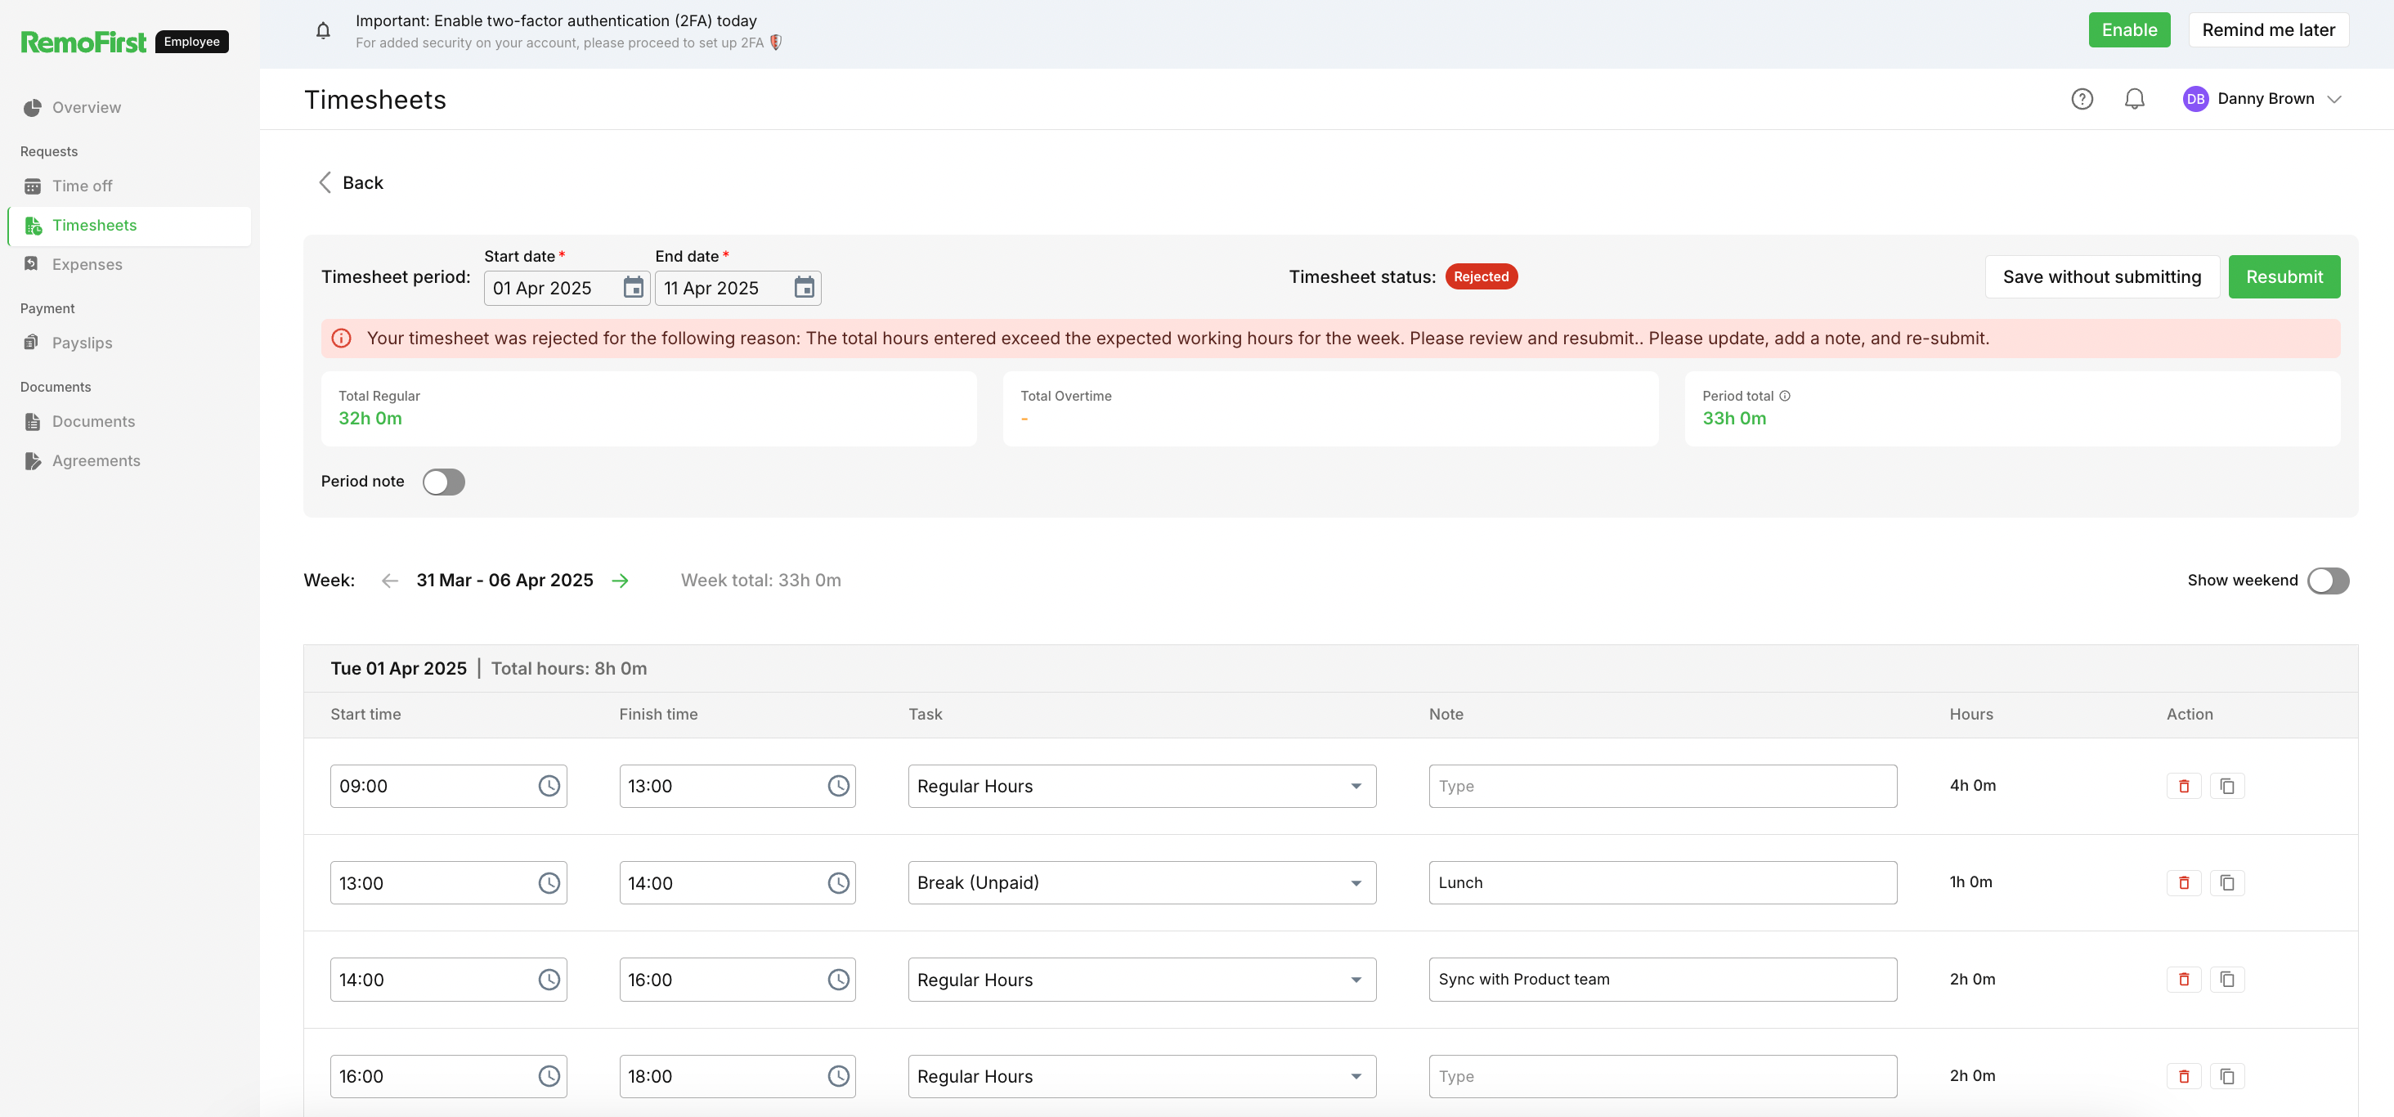This screenshot has height=1117, width=2394.
Task: Click Enable for 2FA
Action: pyautogui.click(x=2129, y=29)
